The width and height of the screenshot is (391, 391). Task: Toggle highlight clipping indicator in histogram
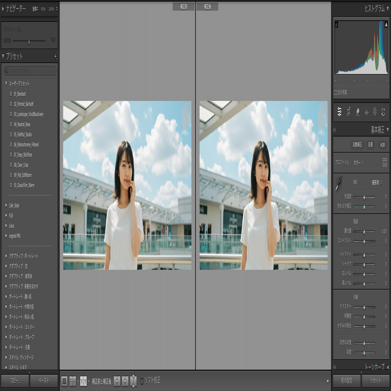coord(386,24)
